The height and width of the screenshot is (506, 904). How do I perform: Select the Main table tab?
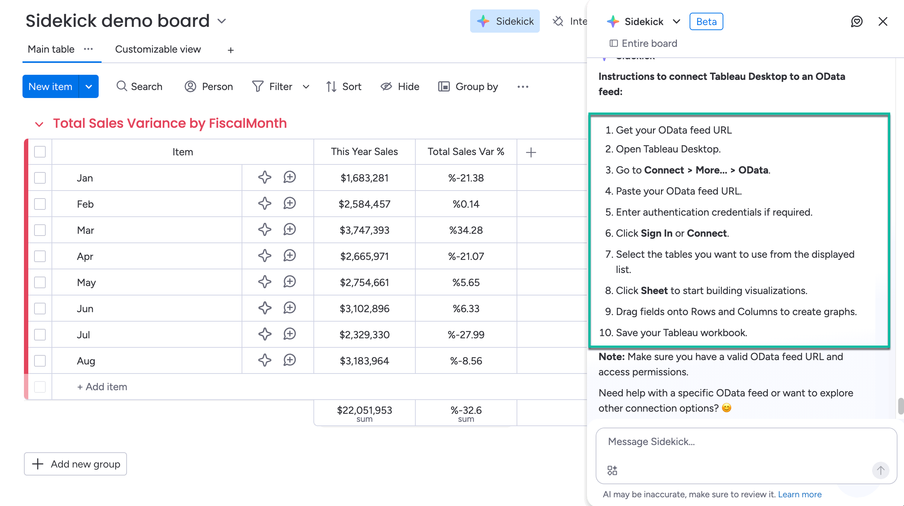pos(51,49)
